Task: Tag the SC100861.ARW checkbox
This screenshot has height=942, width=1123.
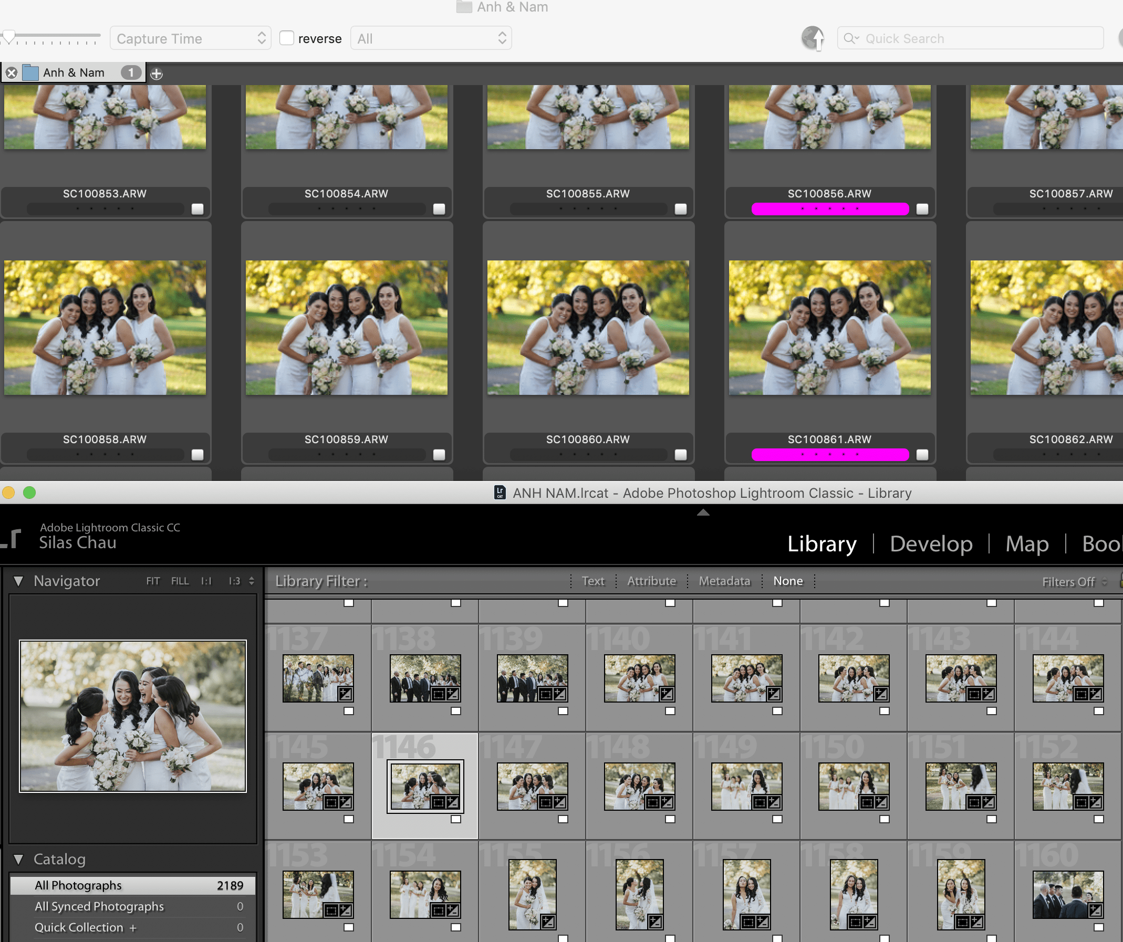Action: 922,455
